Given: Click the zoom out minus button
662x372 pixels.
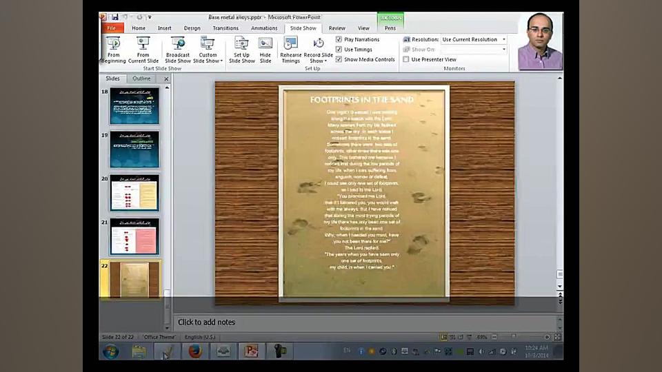Looking at the screenshot, I should pyautogui.click(x=494, y=337).
